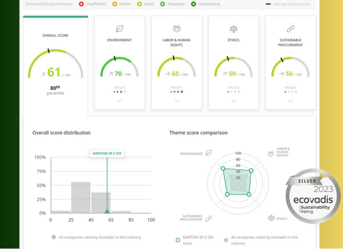343x249 pixels.
Task: Click the Environment leaf icon in the card
Action: 119,28
